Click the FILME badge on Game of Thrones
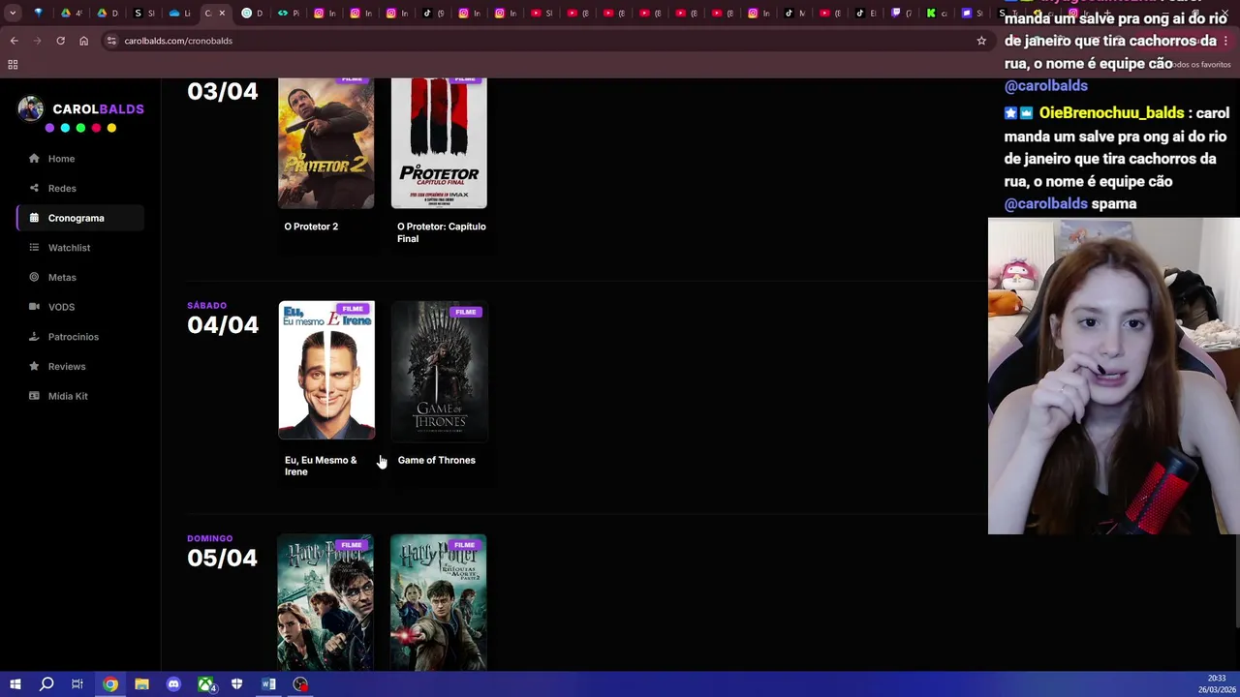1240x697 pixels. click(466, 312)
